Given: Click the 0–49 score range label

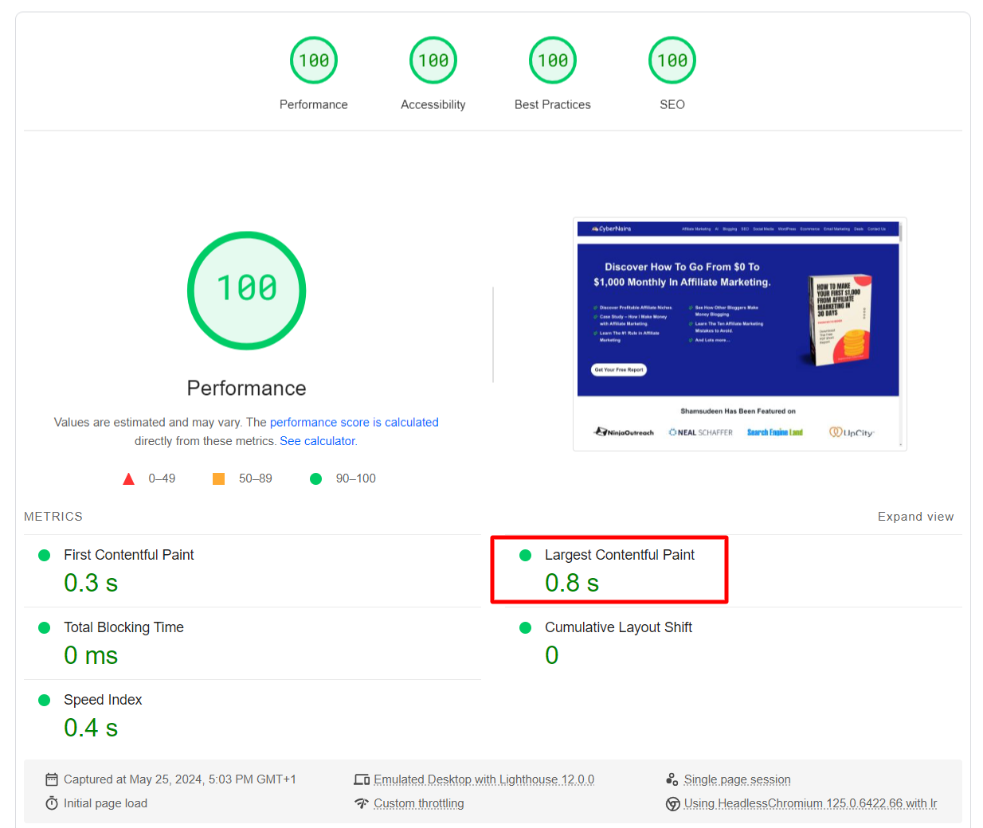Looking at the screenshot, I should click(162, 478).
